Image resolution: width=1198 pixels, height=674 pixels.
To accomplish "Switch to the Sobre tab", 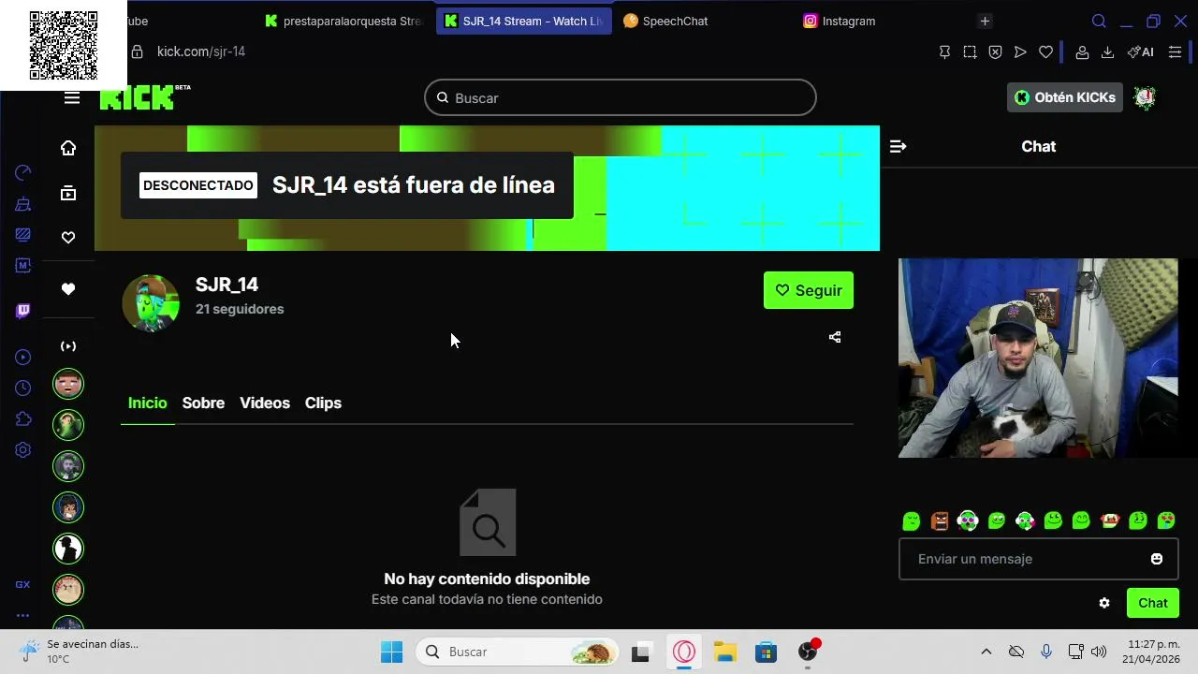I will (203, 403).
